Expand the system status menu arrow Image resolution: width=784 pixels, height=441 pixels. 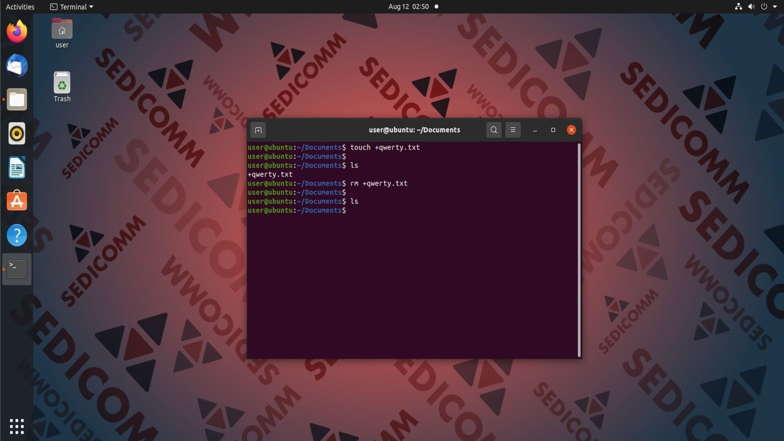click(775, 7)
